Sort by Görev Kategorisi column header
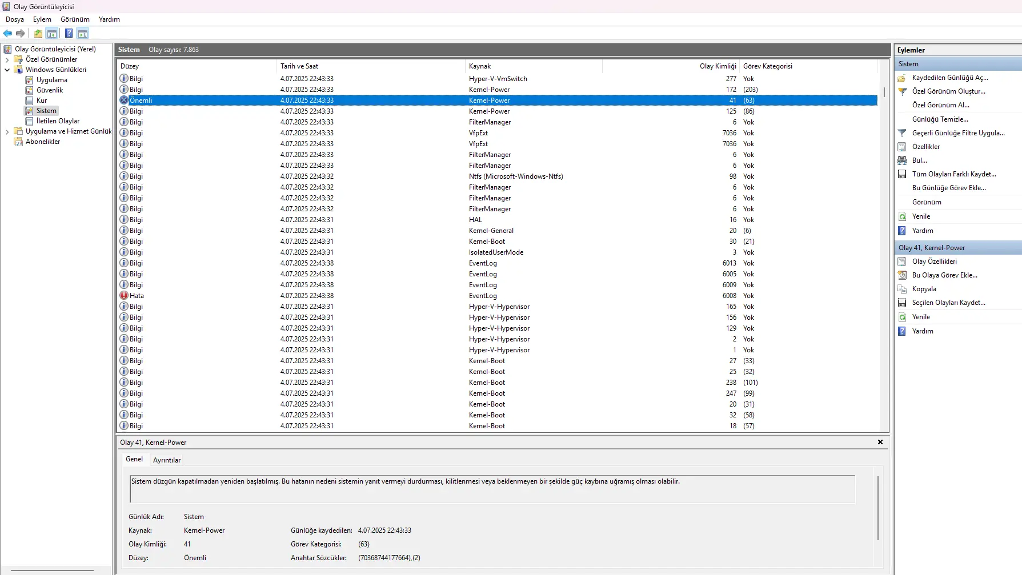Viewport: 1022px width, 575px height. pyautogui.click(x=808, y=66)
